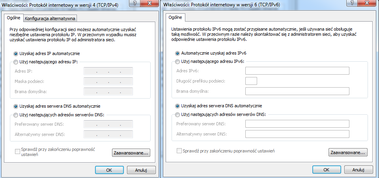The height and width of the screenshot is (178, 379).
Task: Click the help question mark in IPv4 dialog
Action: [x=134, y=3]
